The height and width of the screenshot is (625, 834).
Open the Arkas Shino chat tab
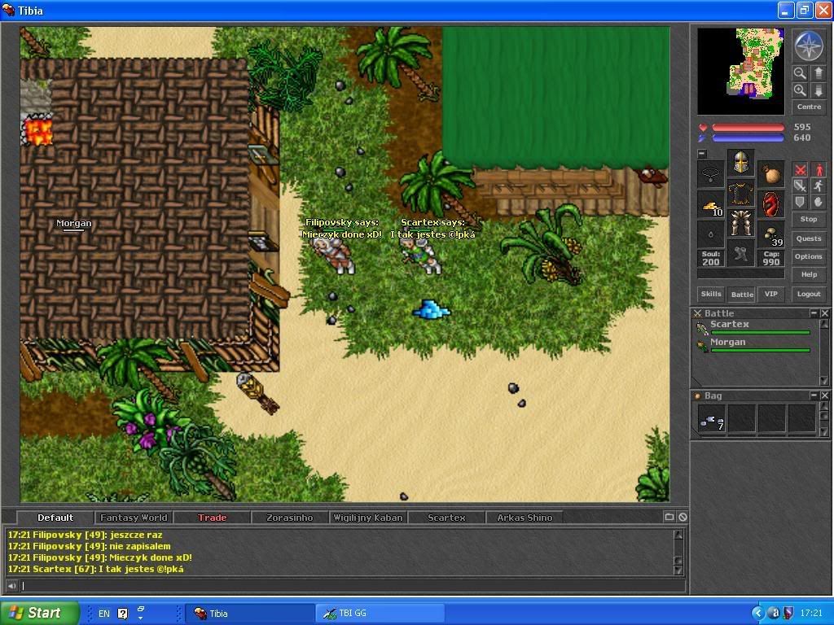[525, 517]
